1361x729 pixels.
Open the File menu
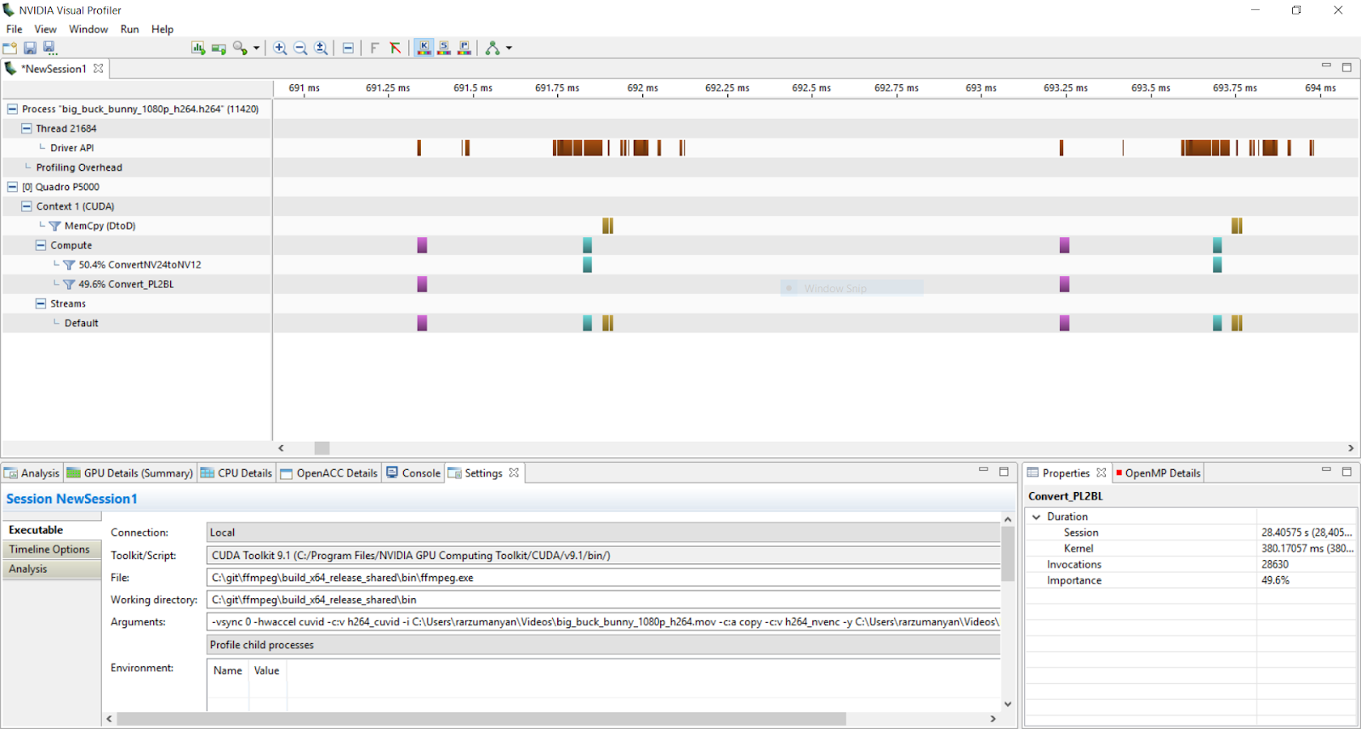coord(14,29)
